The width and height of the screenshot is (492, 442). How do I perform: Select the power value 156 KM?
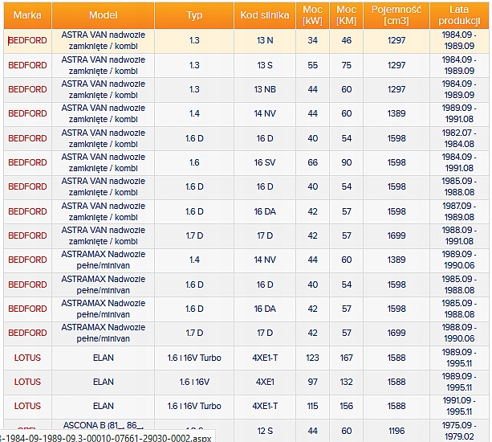coord(347,406)
